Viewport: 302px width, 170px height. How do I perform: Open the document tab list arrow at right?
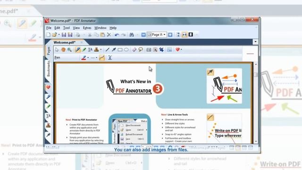point(255,42)
